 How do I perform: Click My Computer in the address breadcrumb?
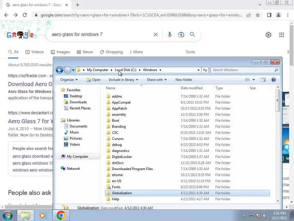tap(98, 70)
